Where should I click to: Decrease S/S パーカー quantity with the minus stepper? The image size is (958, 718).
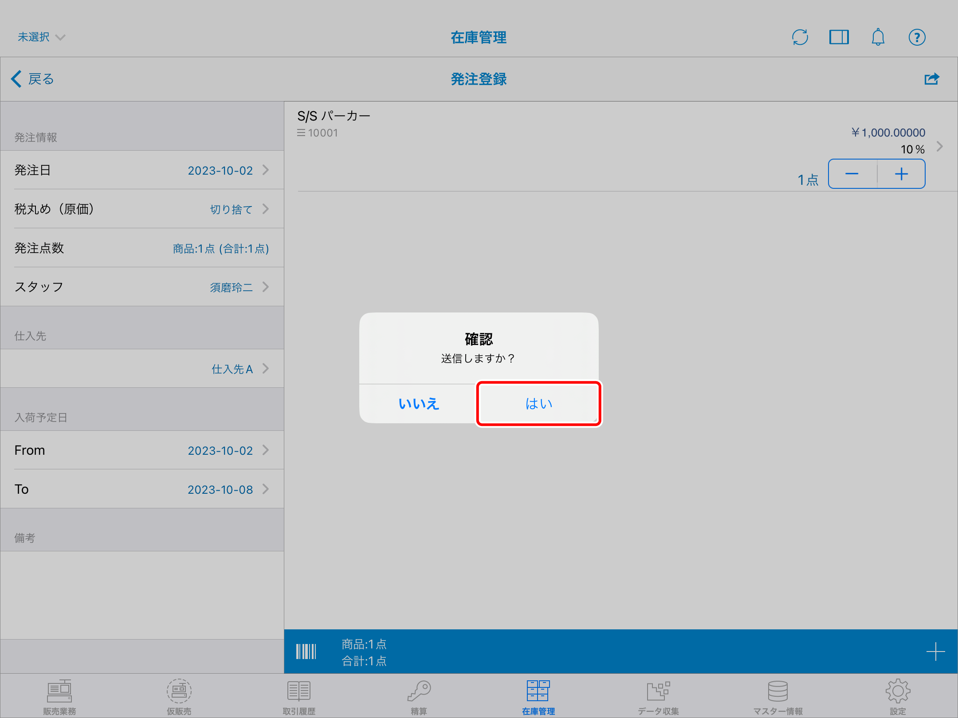[852, 174]
